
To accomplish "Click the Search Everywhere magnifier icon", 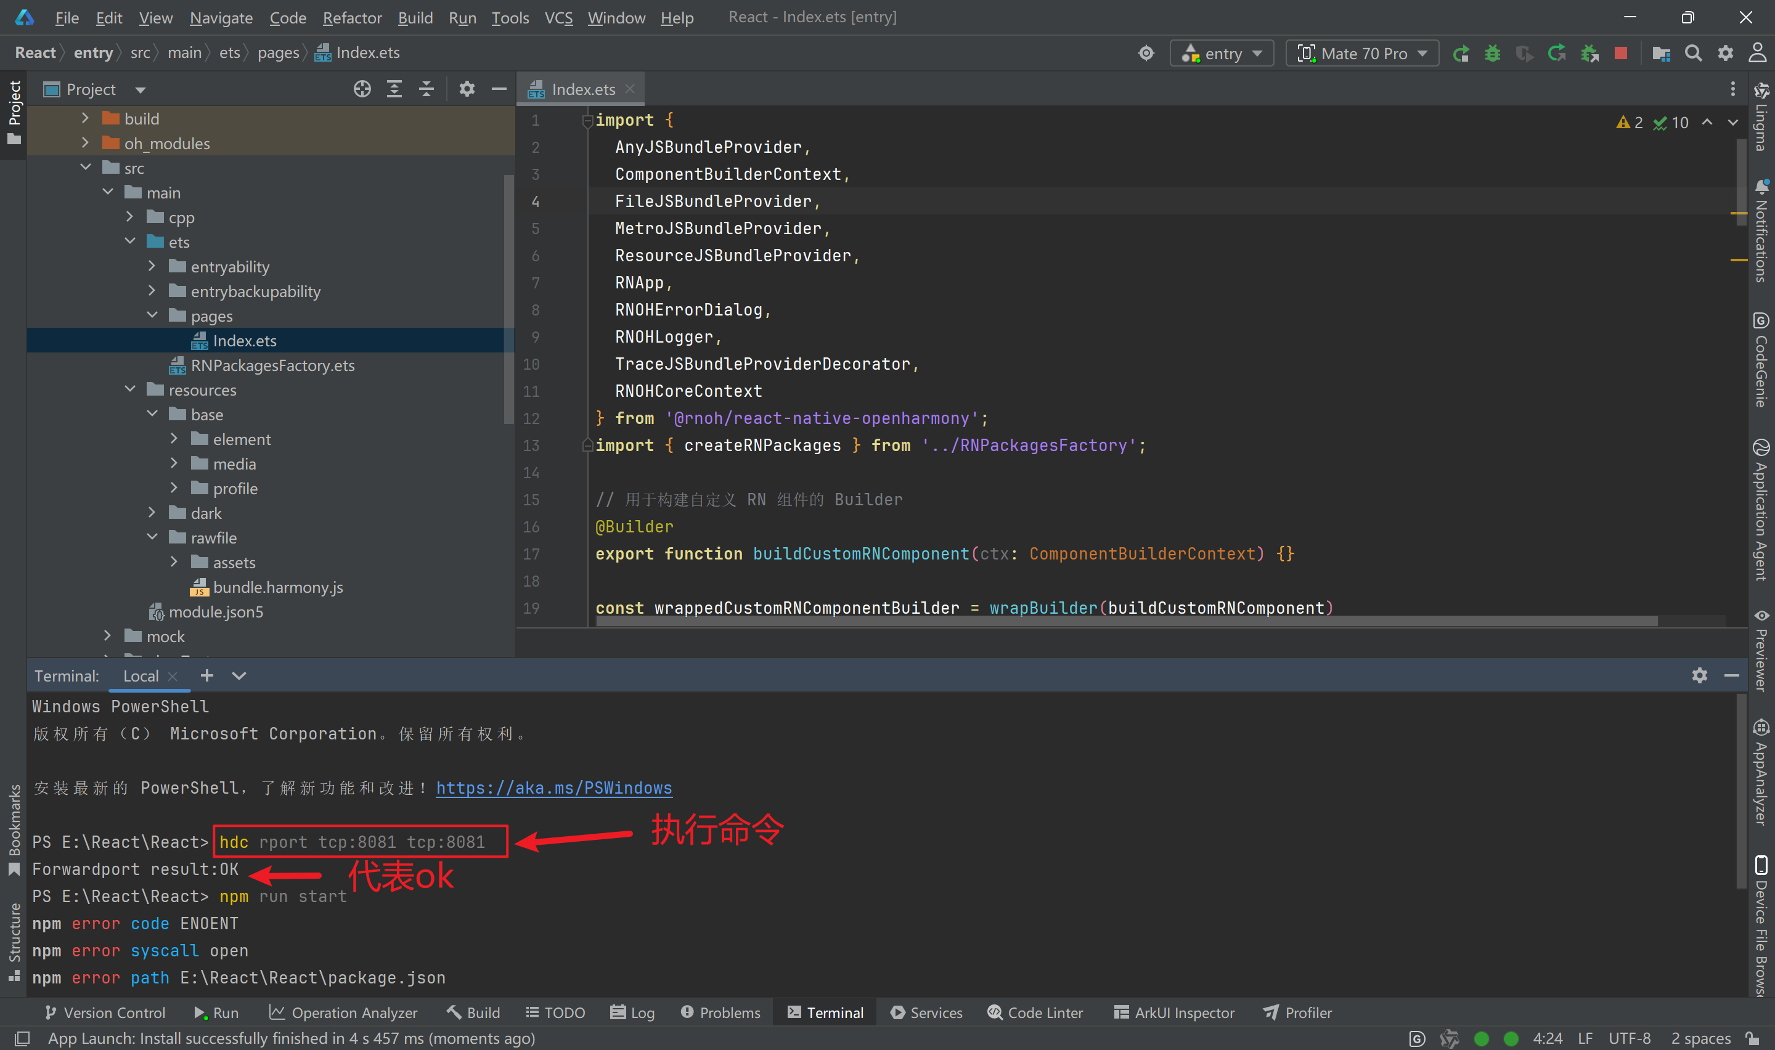I will 1693,54.
